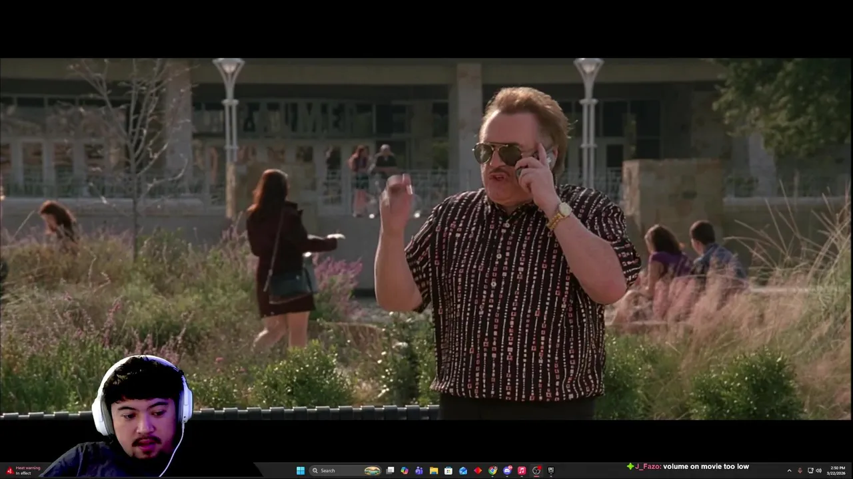Open Outlook mail taskbar icon
Image resolution: width=853 pixels, height=479 pixels.
[x=463, y=470]
